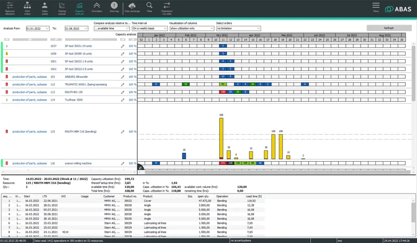The width and height of the screenshot is (417, 243).
Task: Click red warning badge on row 1061
Action: click(x=7, y=61)
